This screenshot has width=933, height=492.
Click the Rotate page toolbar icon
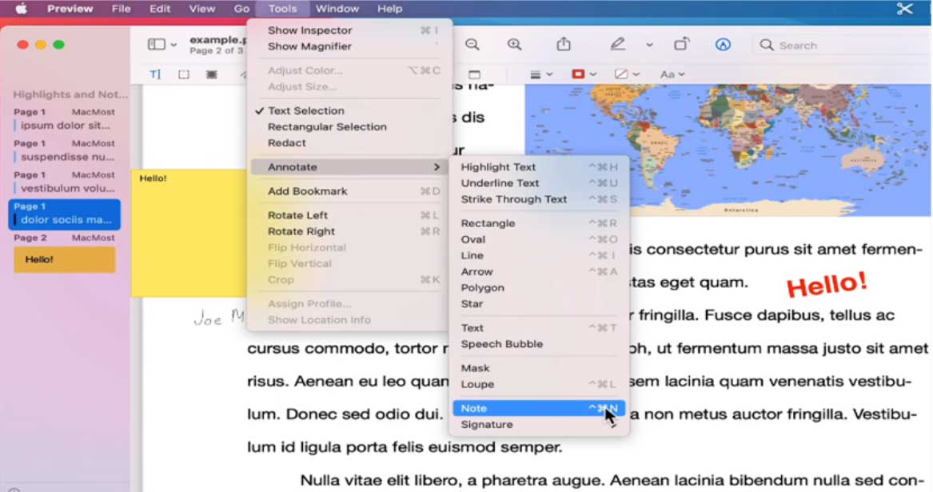(681, 45)
